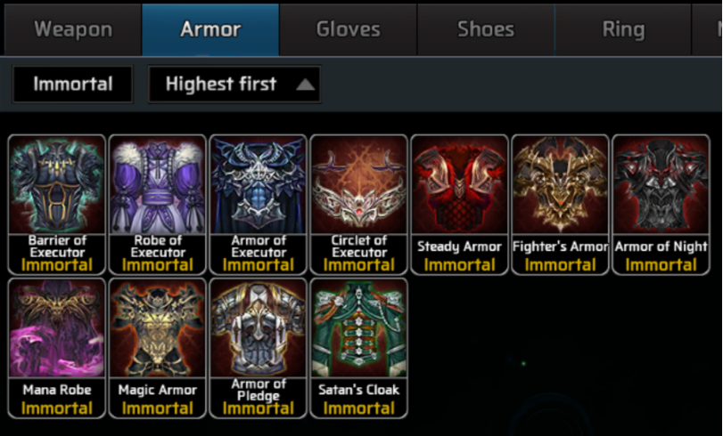Click the sort order triangle arrow

pyautogui.click(x=305, y=85)
